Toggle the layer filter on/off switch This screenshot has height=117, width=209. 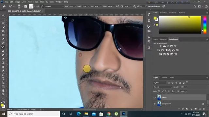click(x=187, y=82)
